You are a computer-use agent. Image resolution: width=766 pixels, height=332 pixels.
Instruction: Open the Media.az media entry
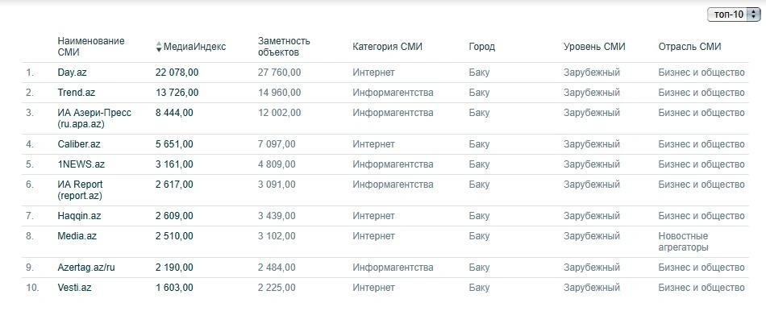pos(77,236)
